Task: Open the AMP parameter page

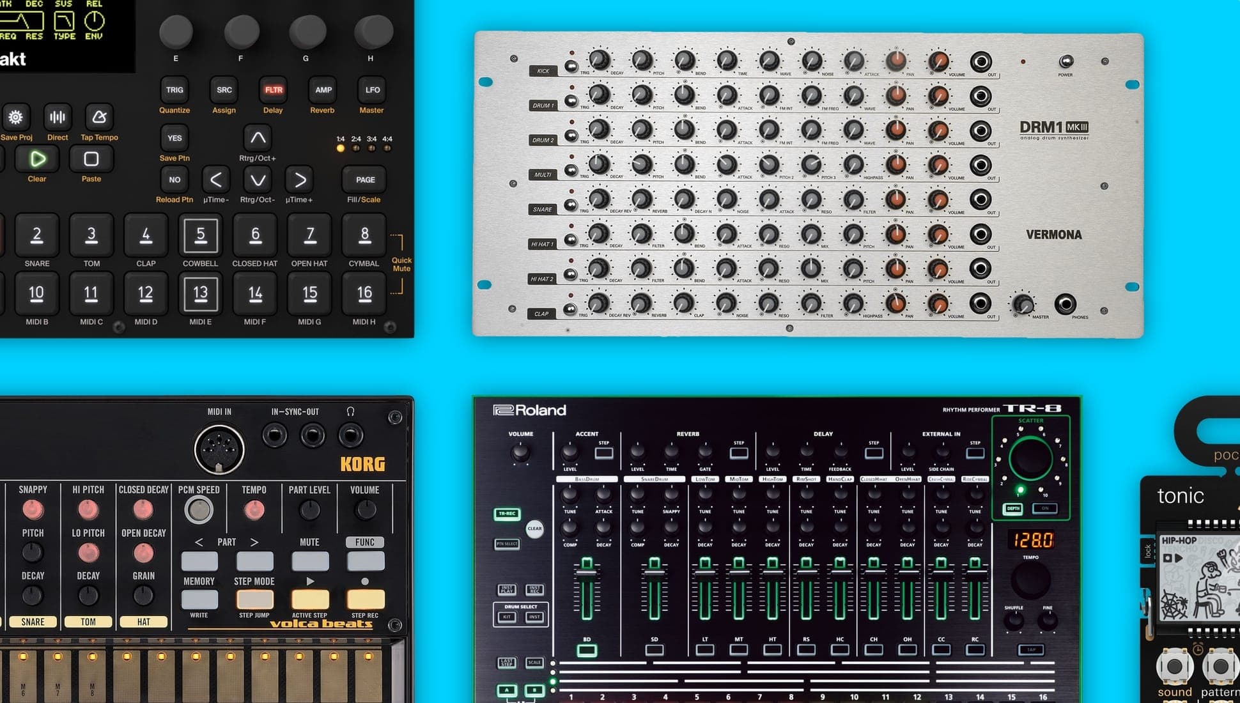Action: [x=323, y=90]
